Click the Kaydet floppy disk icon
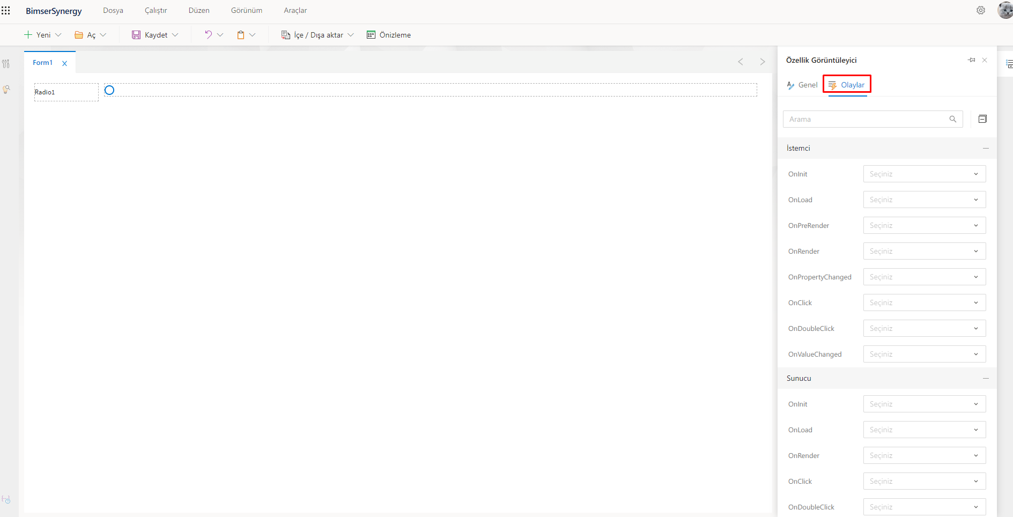This screenshot has height=517, width=1013. [x=136, y=35]
